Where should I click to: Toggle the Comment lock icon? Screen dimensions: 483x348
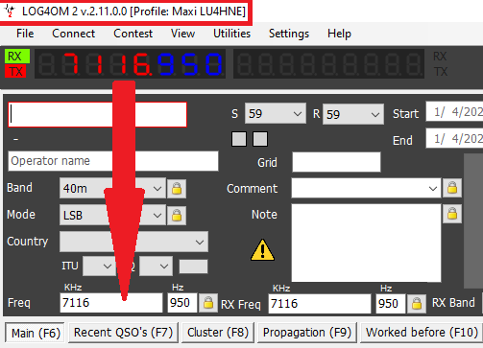452,188
